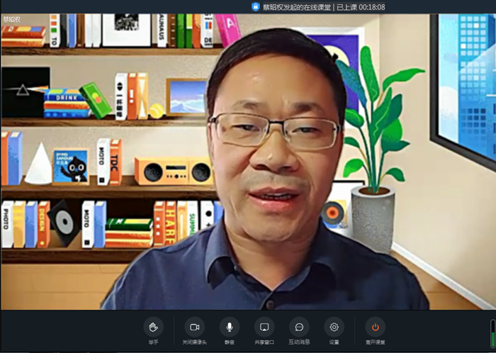Viewport: 496px width, 353px height.
Task: Mute the microphone using 静音 icon
Action: pos(229,327)
